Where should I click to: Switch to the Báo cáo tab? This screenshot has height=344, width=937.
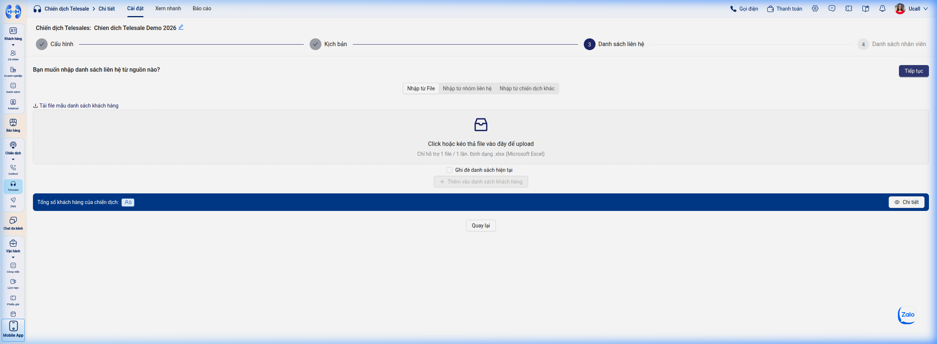click(202, 8)
